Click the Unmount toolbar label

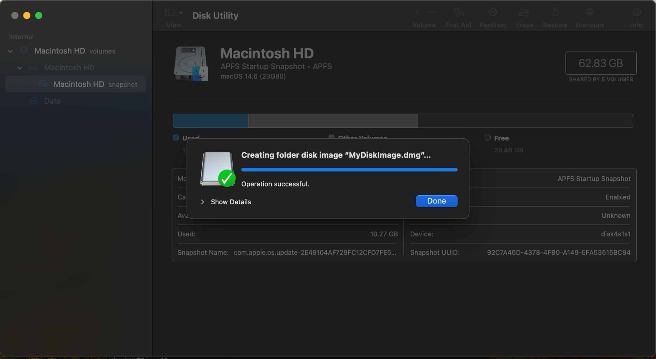pos(590,25)
